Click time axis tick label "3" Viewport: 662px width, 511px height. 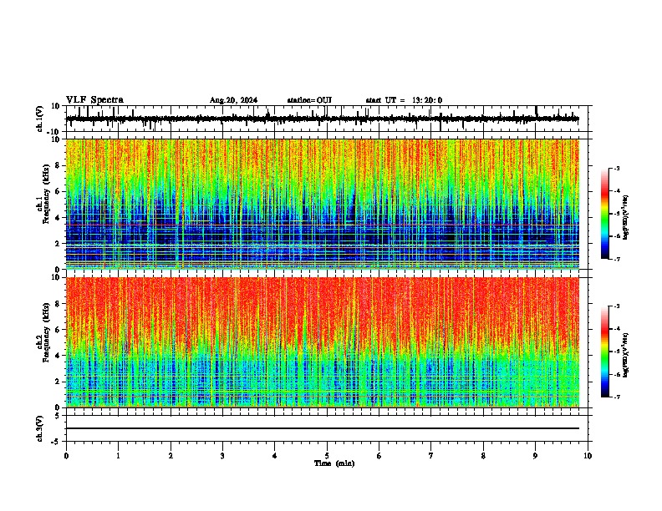222,456
